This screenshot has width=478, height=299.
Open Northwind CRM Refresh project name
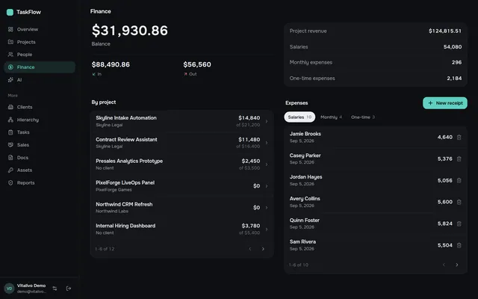coord(124,204)
